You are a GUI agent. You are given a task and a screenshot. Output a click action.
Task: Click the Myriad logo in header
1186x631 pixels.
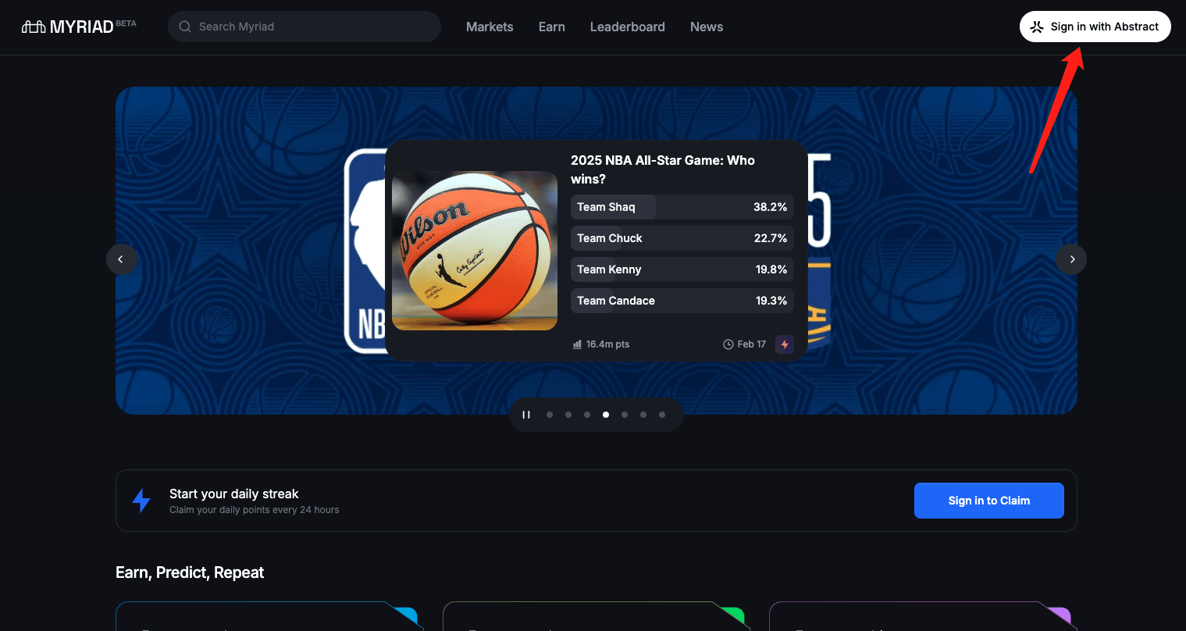click(67, 27)
